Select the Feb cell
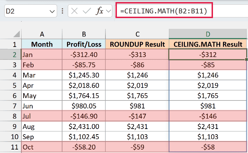 point(42,65)
